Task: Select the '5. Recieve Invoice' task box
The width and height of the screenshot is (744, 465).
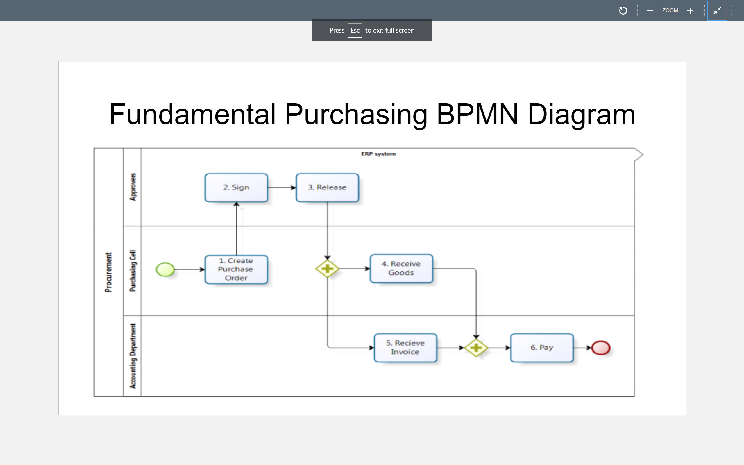Action: [405, 348]
